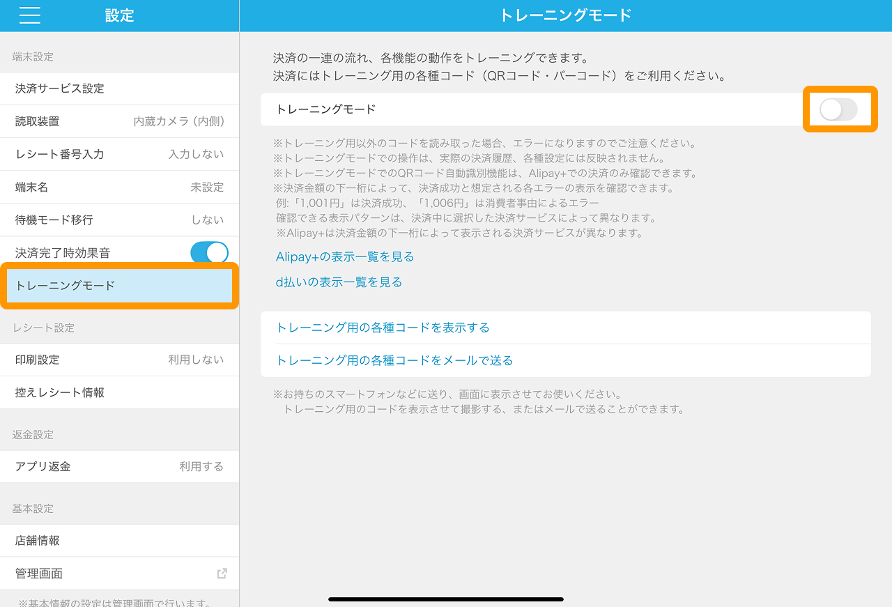Turn on the training mode toggle switch
This screenshot has height=607, width=892.
click(840, 109)
